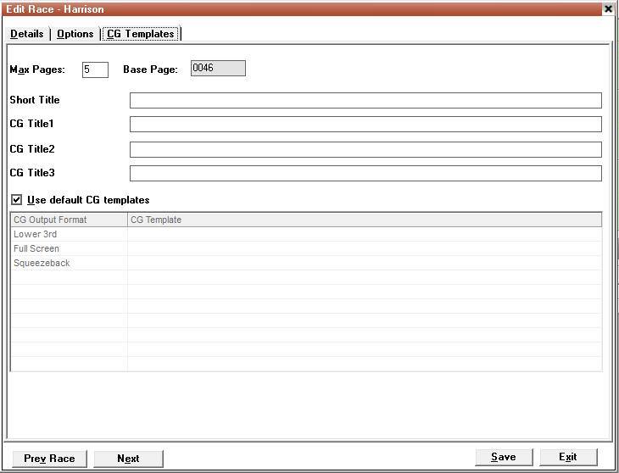Select the Lower 3rd row
The height and width of the screenshot is (473, 619).
[x=306, y=234]
